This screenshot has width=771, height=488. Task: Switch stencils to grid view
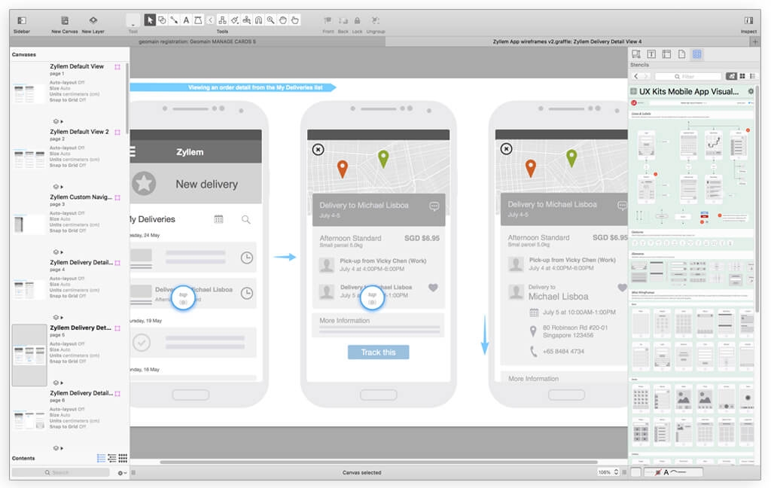(x=742, y=76)
